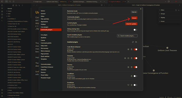182x98 pixels.
Task: Toggle Debug startup time switch
Action: click(135, 30)
